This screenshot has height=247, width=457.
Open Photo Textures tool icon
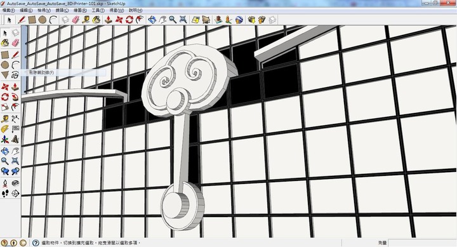point(228,20)
